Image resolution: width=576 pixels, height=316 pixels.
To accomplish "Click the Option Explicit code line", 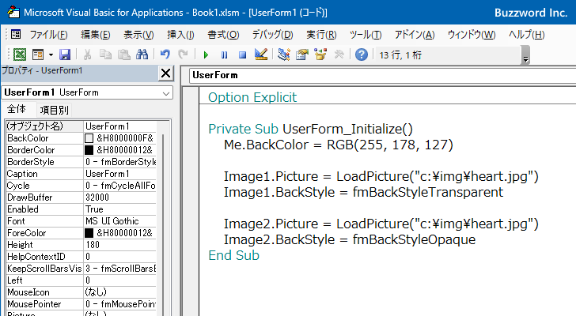I will pos(252,97).
